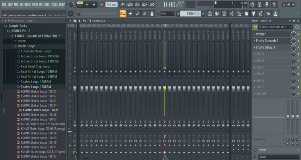Enable loop recording icon
The height and width of the screenshot is (160, 301).
pyautogui.click(x=152, y=4)
